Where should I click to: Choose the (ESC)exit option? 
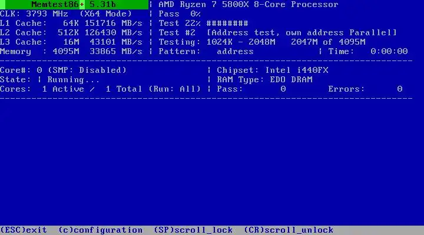[24, 230]
